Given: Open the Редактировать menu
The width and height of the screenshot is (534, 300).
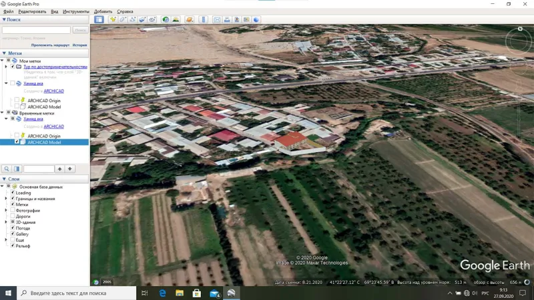Looking at the screenshot, I should pyautogui.click(x=32, y=11).
